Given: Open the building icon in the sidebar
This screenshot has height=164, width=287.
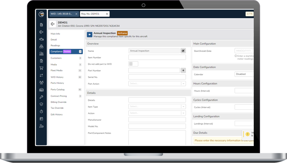Looking at the screenshot, I should (x=41, y=89).
